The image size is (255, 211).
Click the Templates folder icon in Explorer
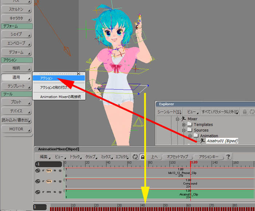pyautogui.click(x=189, y=125)
